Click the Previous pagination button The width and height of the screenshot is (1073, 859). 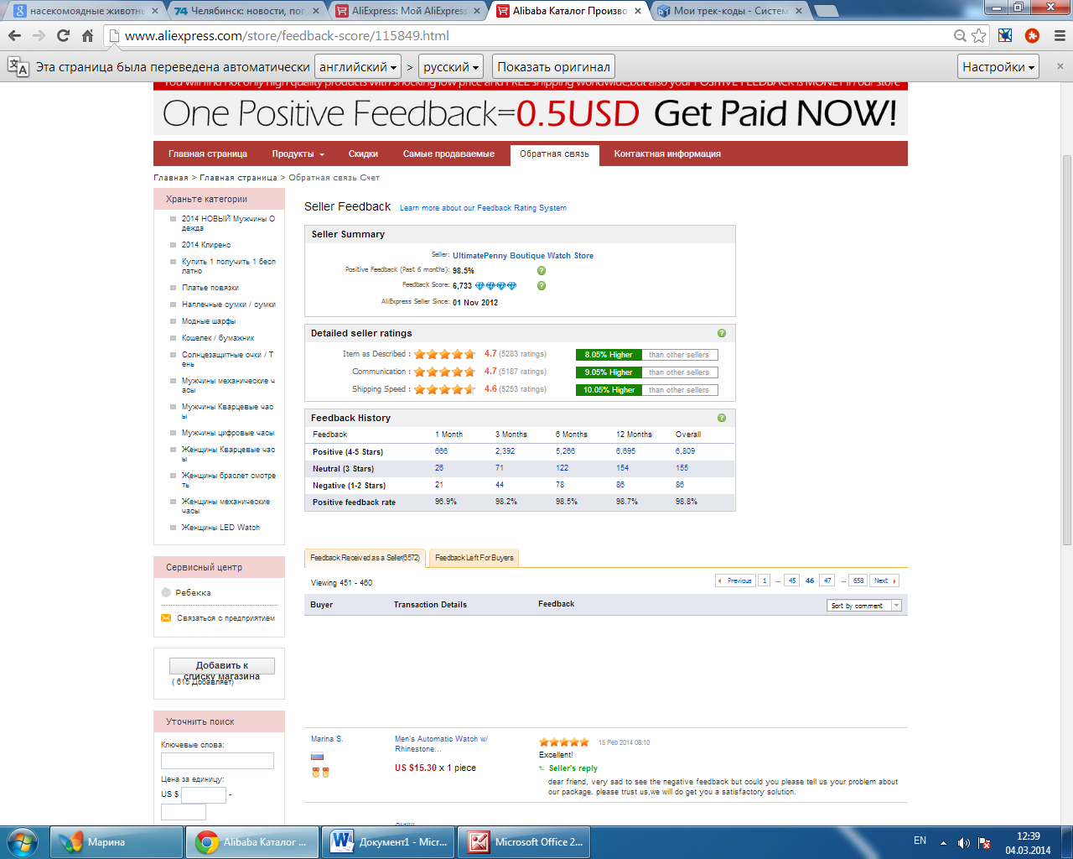(x=735, y=580)
